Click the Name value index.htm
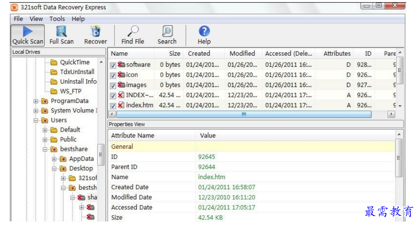The width and height of the screenshot is (417, 225). (212, 177)
